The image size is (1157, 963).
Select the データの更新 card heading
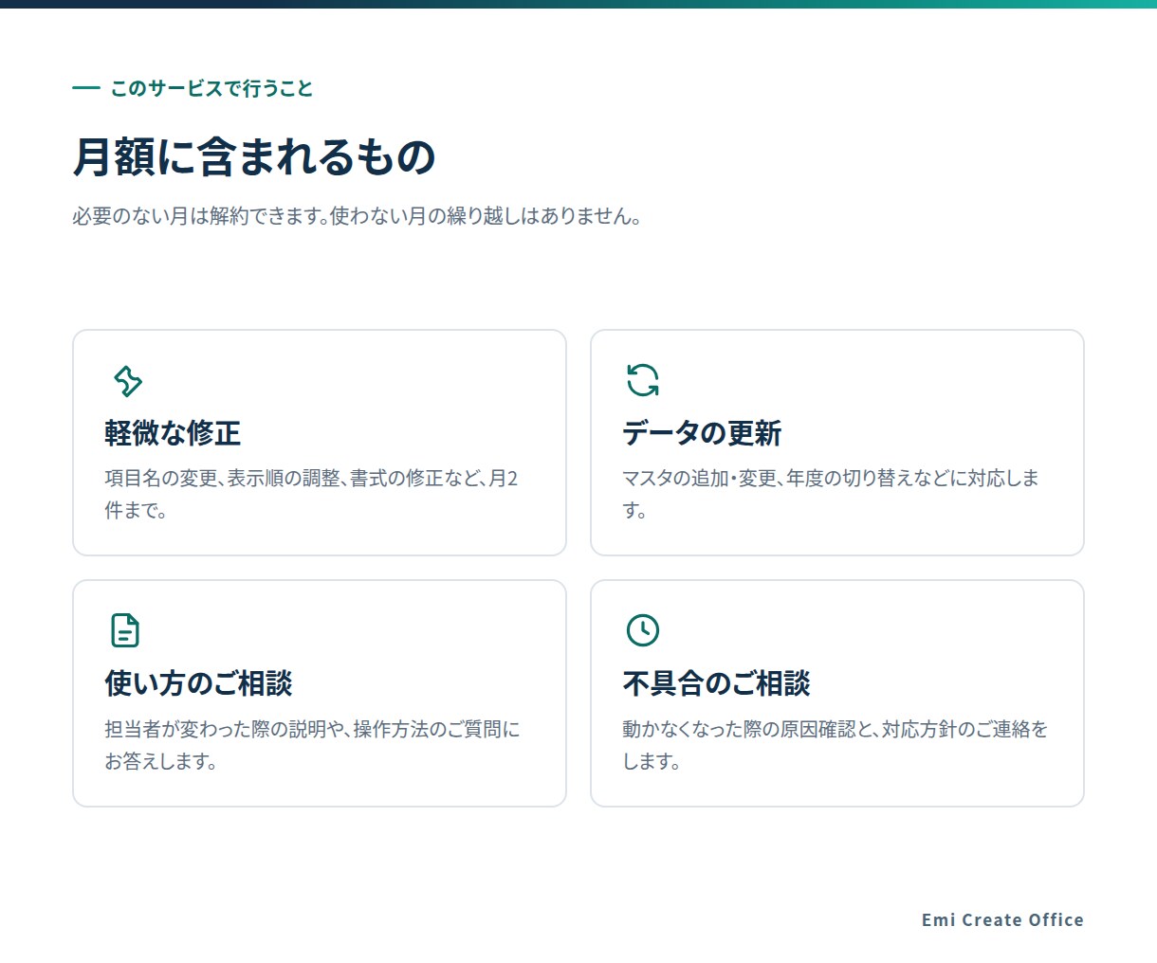click(702, 433)
